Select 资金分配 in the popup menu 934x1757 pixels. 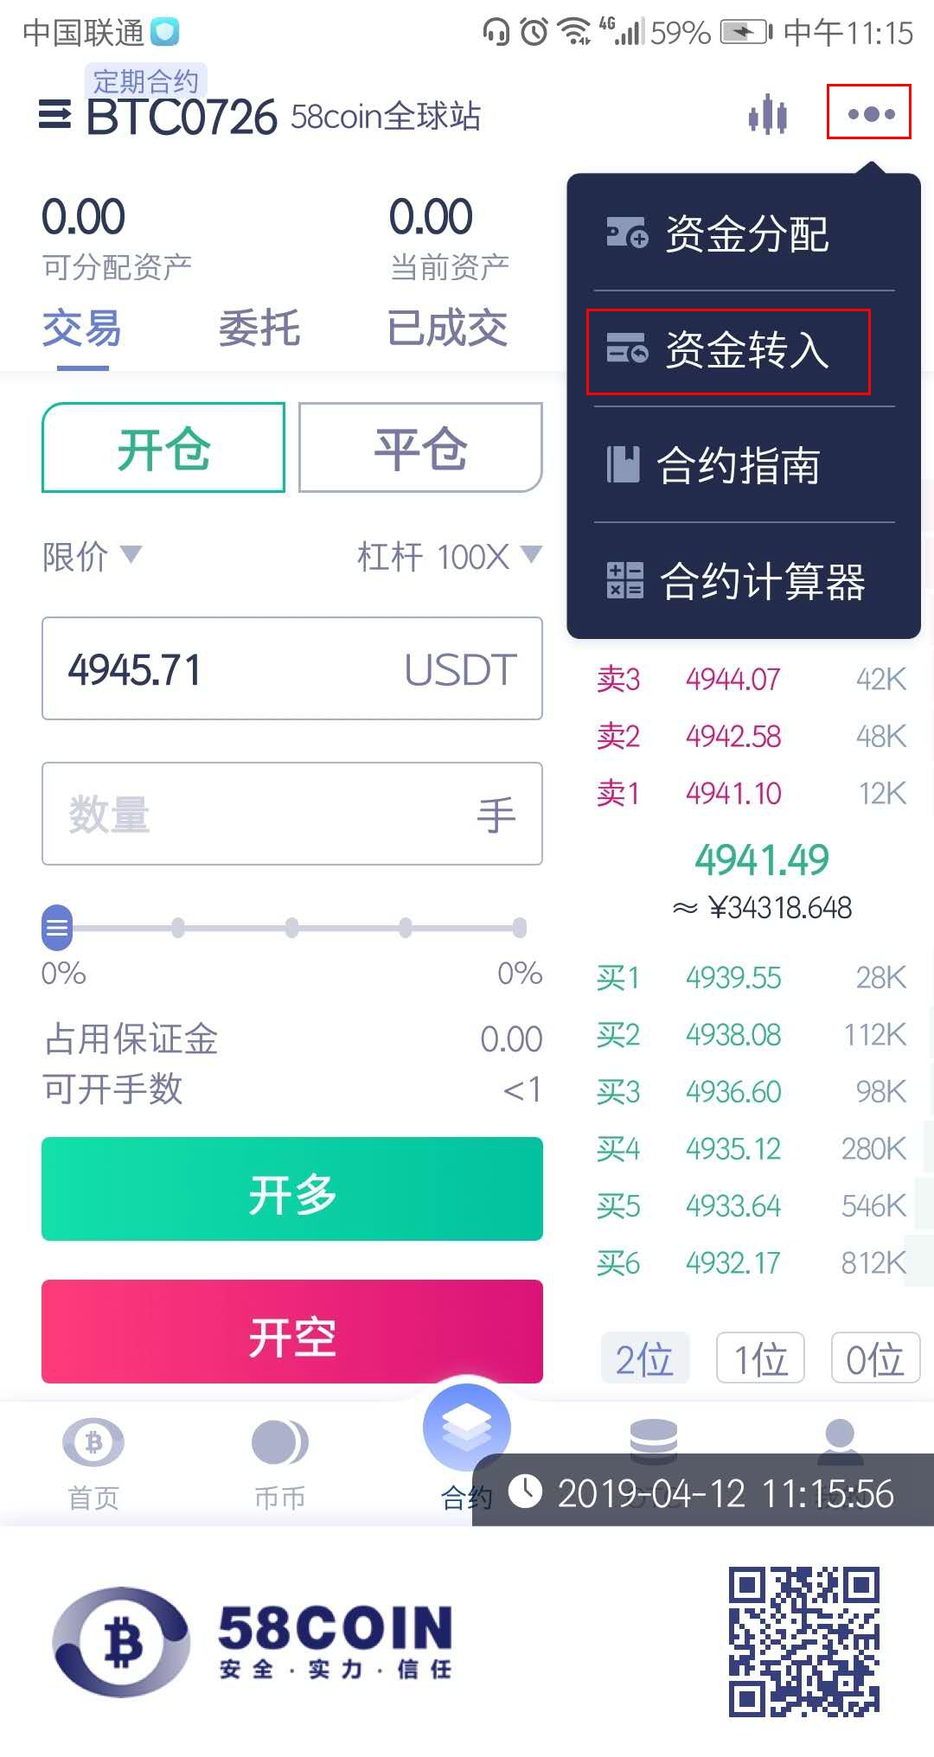pos(745,233)
